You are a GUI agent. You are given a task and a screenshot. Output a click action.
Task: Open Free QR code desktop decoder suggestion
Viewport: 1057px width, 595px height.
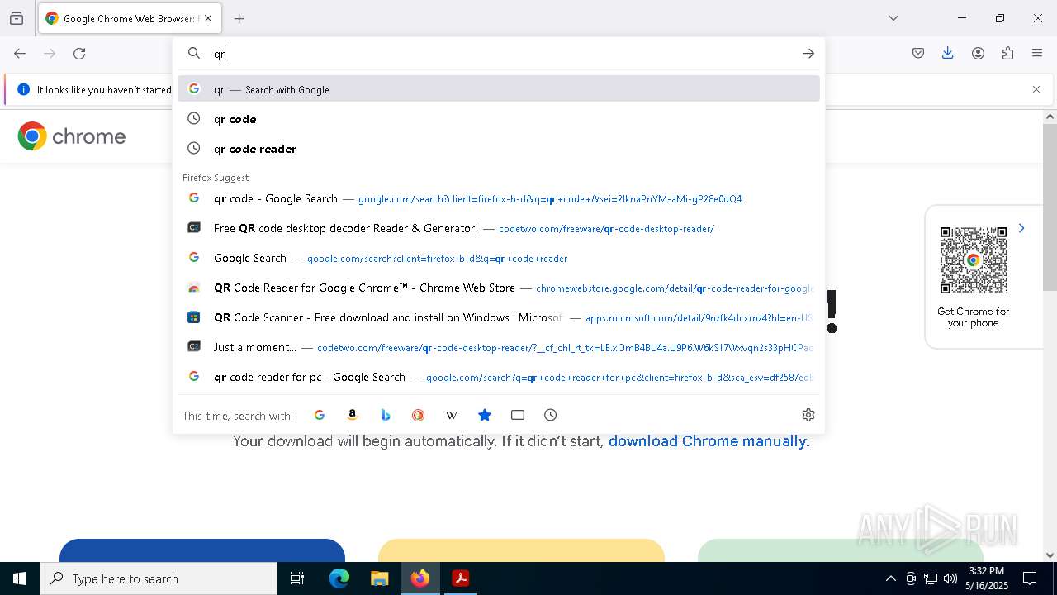499,228
